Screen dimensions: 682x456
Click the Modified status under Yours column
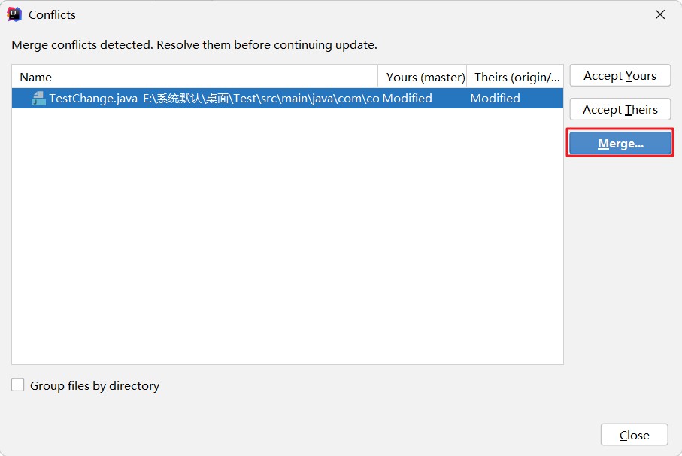coord(407,99)
